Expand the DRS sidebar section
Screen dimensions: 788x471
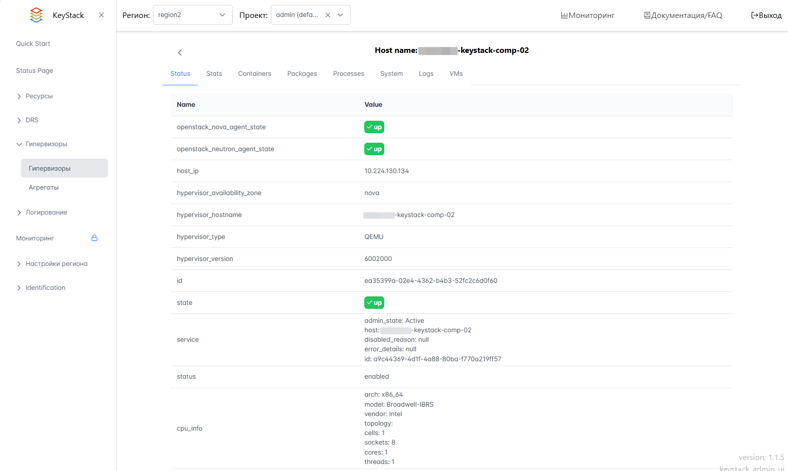(x=32, y=120)
